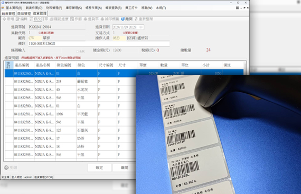Click the 數量 column header

pyautogui.click(x=170, y=65)
